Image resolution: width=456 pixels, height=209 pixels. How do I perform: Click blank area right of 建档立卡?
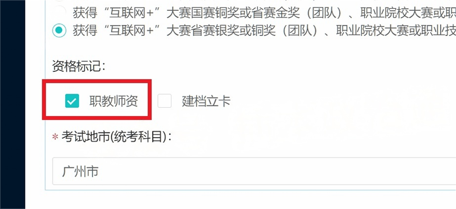pos(334,101)
